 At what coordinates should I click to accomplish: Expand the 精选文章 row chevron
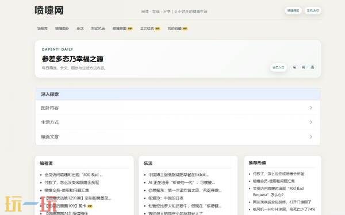[x=310, y=137]
